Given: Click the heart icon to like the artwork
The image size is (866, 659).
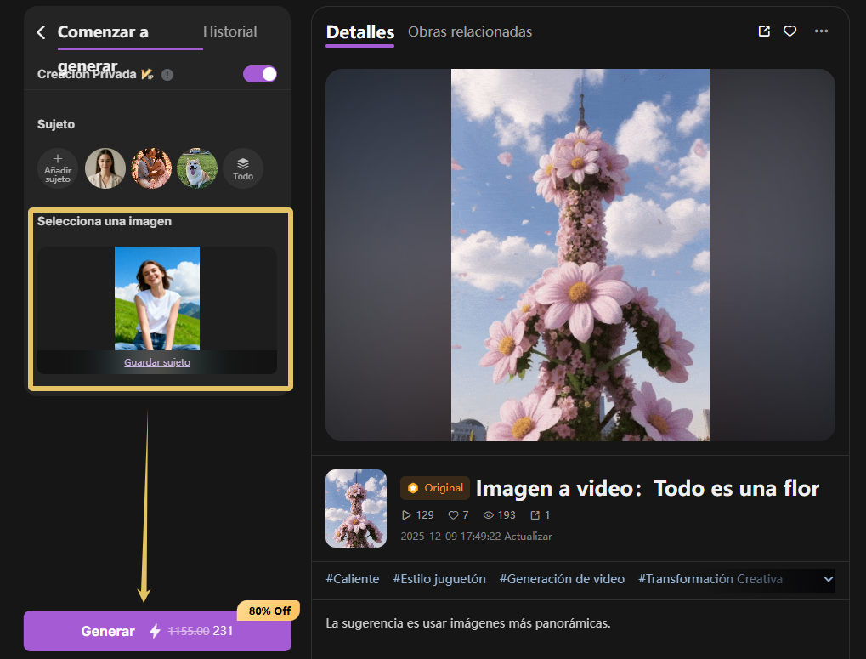Looking at the screenshot, I should pos(790,31).
